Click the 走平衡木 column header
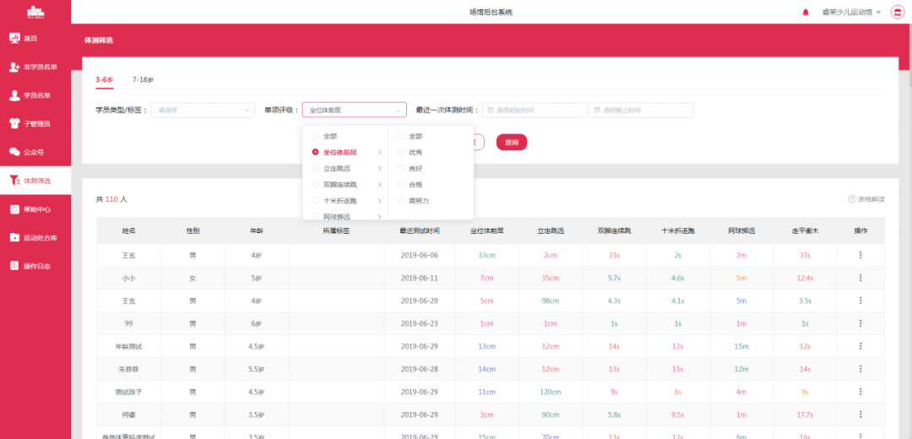The width and height of the screenshot is (912, 439). pos(805,230)
